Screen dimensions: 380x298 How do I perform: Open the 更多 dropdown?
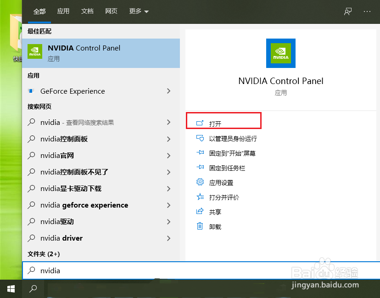tap(139, 11)
